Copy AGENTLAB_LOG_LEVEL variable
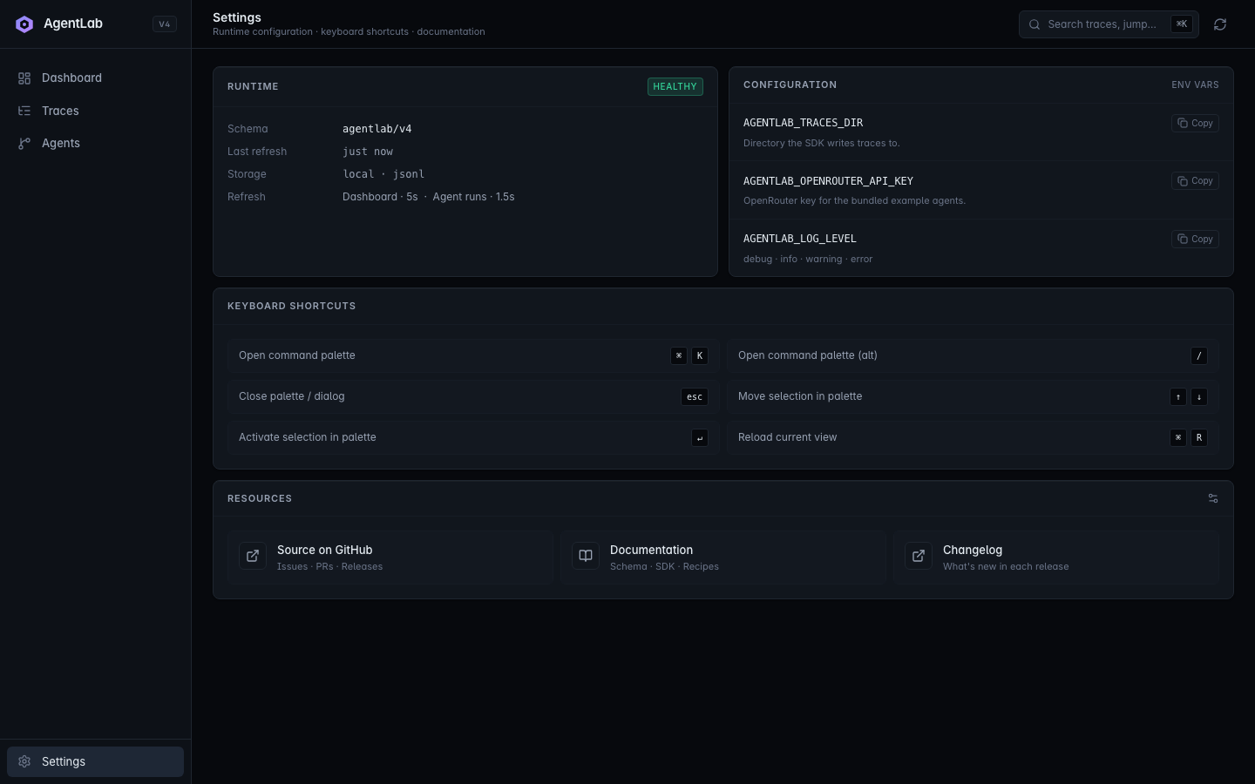Image resolution: width=1255 pixels, height=784 pixels. tap(1195, 239)
